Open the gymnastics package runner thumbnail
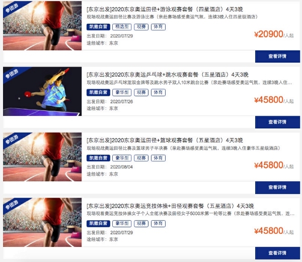The width and height of the screenshot is (302, 262). pos(42,222)
